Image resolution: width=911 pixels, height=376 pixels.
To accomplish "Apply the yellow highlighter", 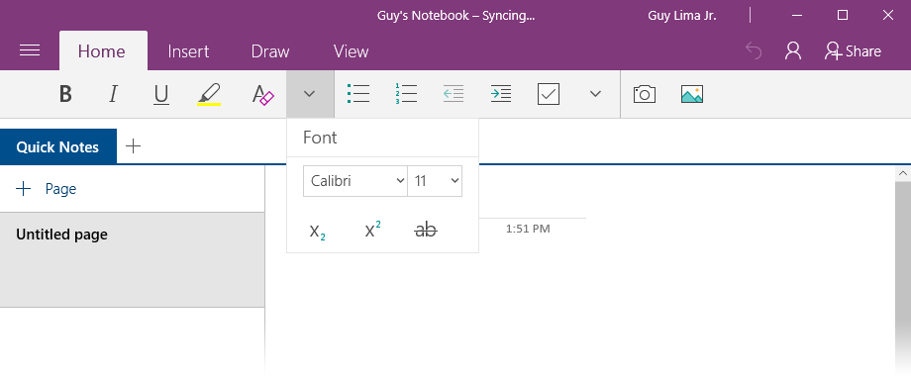I will tap(209, 95).
